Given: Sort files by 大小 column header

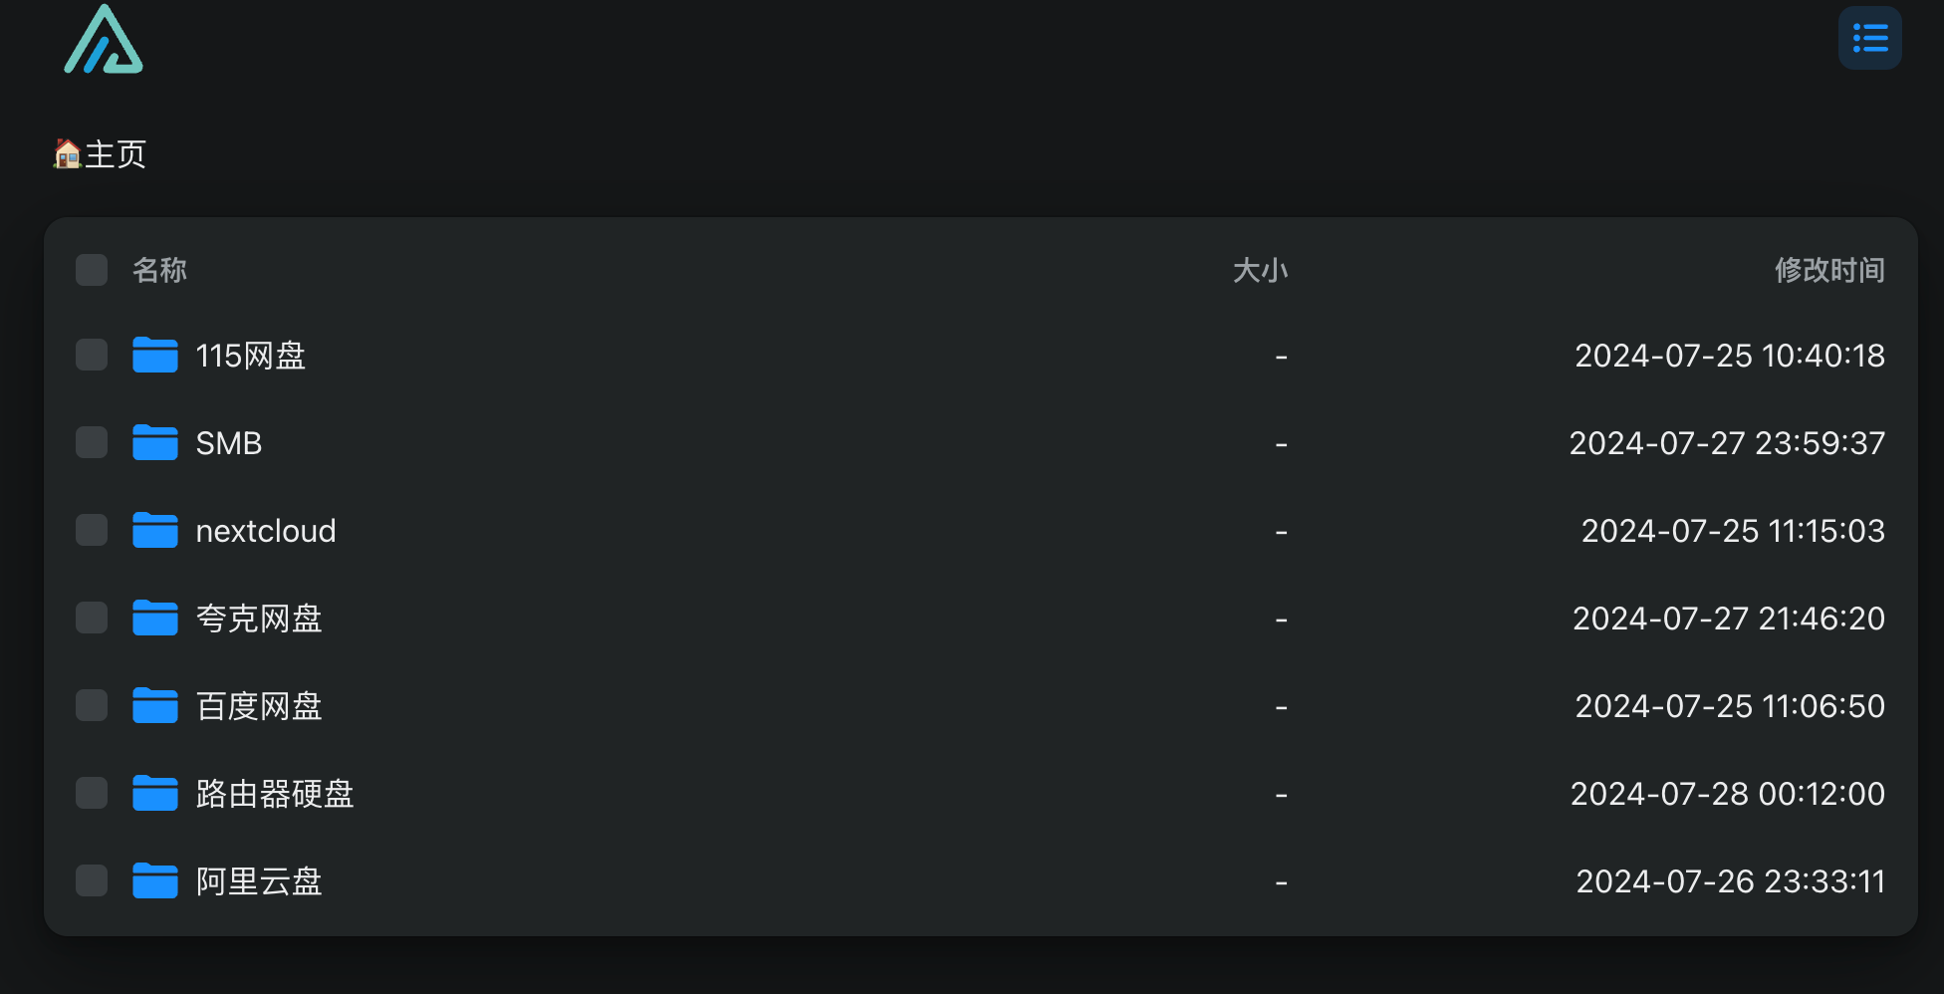Looking at the screenshot, I should 1260,270.
